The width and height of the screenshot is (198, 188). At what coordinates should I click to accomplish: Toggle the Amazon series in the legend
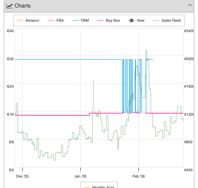click(28, 20)
